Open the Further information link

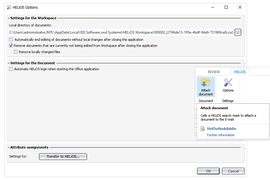(x=220, y=135)
